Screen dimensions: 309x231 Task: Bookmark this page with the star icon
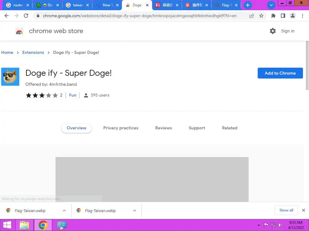[x=261, y=16]
